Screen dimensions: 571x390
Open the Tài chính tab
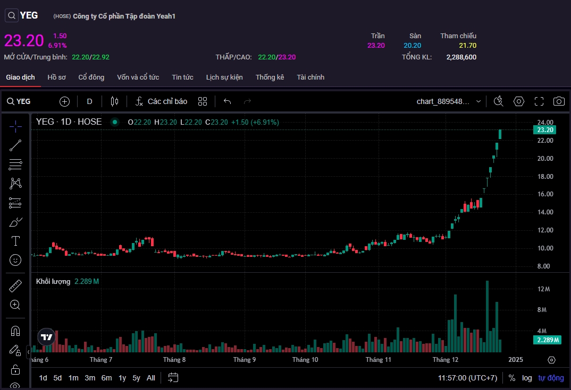coord(310,77)
